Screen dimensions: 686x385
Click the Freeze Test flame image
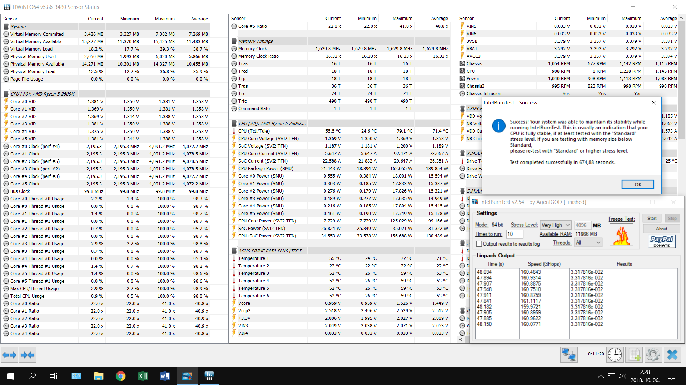coord(622,235)
